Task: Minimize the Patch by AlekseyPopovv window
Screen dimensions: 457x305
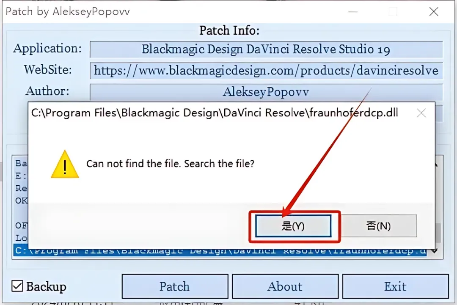Action: pos(353,12)
